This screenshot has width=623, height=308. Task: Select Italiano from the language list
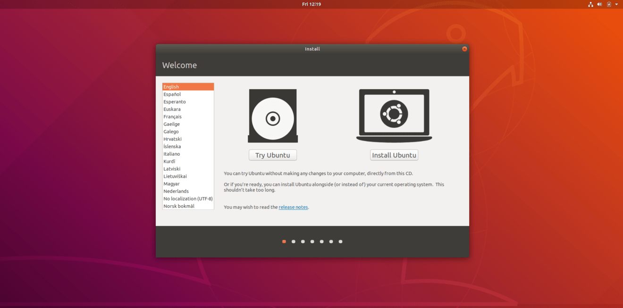(x=188, y=153)
